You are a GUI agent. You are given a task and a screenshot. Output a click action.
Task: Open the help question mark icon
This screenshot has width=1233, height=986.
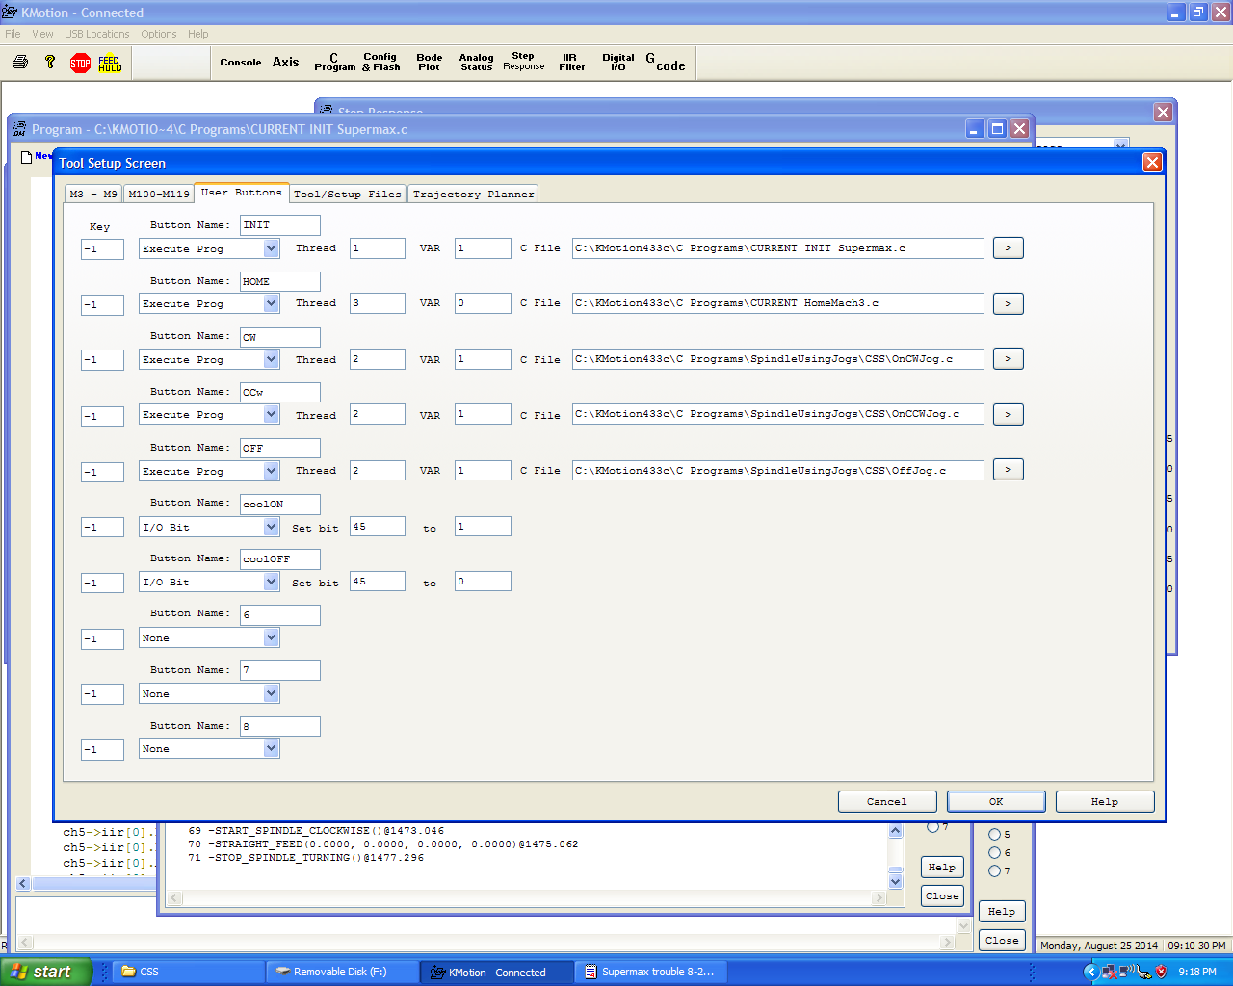pyautogui.click(x=50, y=63)
